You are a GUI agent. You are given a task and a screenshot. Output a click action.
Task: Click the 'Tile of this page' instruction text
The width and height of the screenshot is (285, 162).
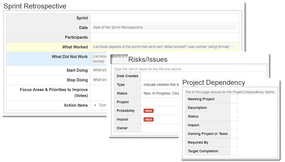[x=230, y=92]
